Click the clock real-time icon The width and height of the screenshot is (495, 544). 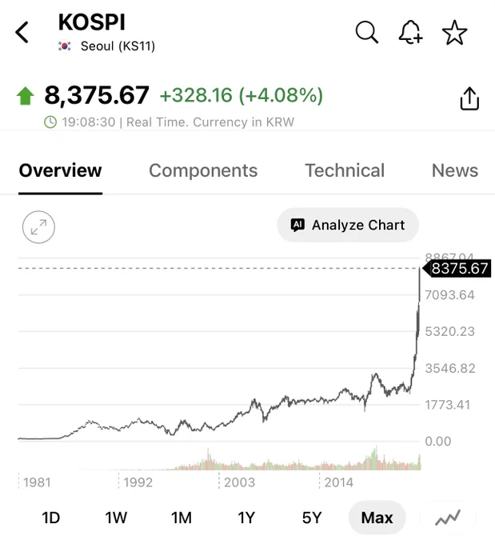coord(50,122)
